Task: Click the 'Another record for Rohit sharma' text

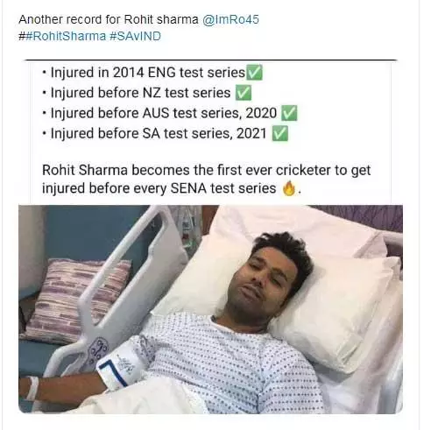Action: 109,20
